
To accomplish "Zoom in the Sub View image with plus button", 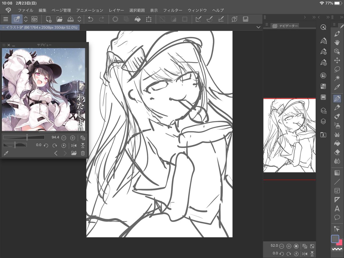I will coord(73,138).
